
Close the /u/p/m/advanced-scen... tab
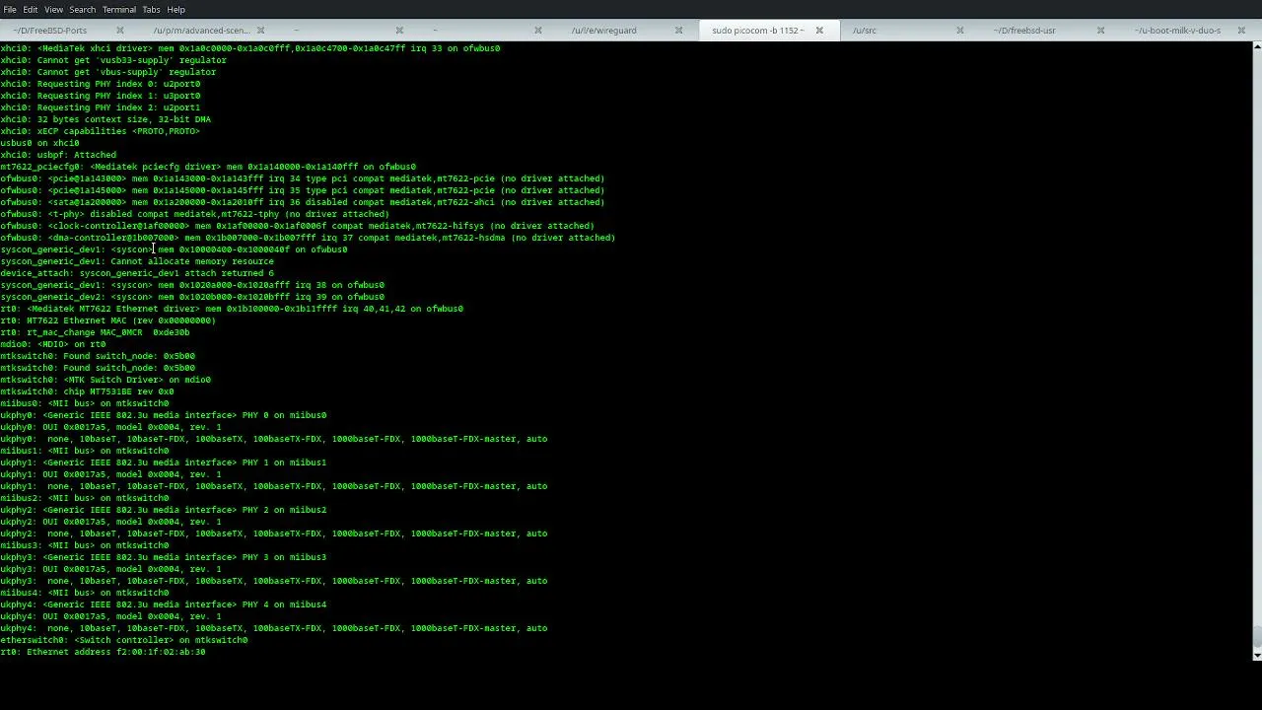pyautogui.click(x=260, y=31)
